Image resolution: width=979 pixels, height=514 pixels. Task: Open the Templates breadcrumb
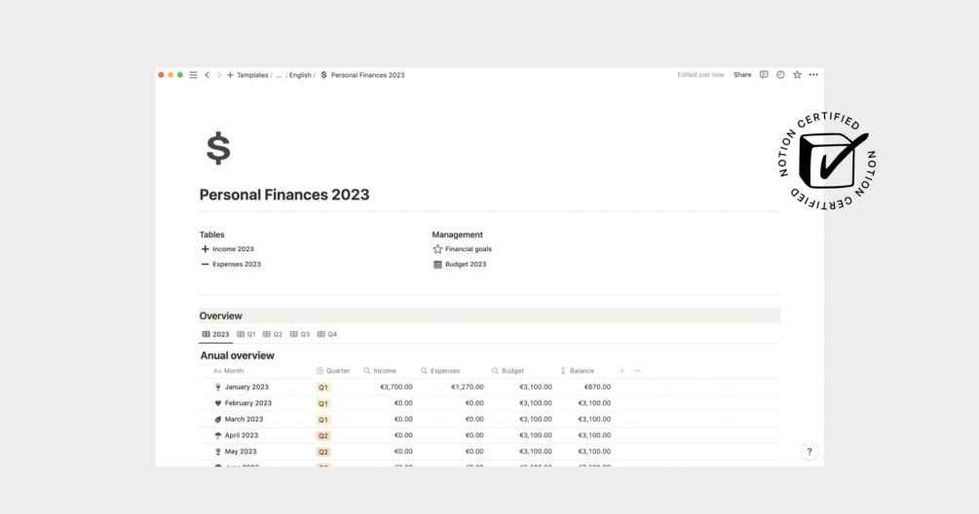(x=252, y=75)
